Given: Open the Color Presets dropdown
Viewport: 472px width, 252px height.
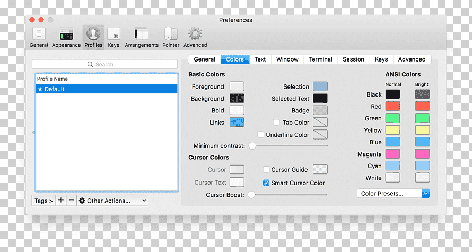Looking at the screenshot, I should click(393, 193).
